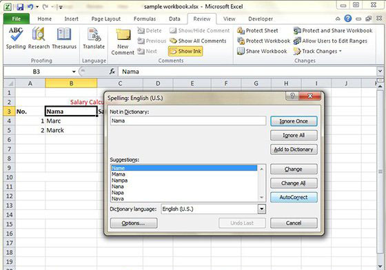The image size is (386, 270).
Task: Click the Change button
Action: pyautogui.click(x=294, y=169)
